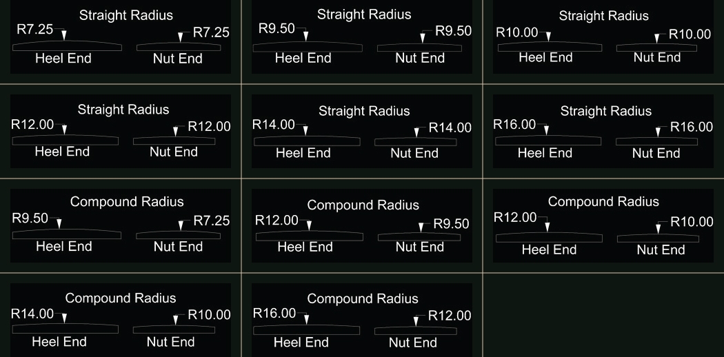Click the Heel End label under Straight R10.00
Image resolution: width=724 pixels, height=357 pixels.
(546, 58)
